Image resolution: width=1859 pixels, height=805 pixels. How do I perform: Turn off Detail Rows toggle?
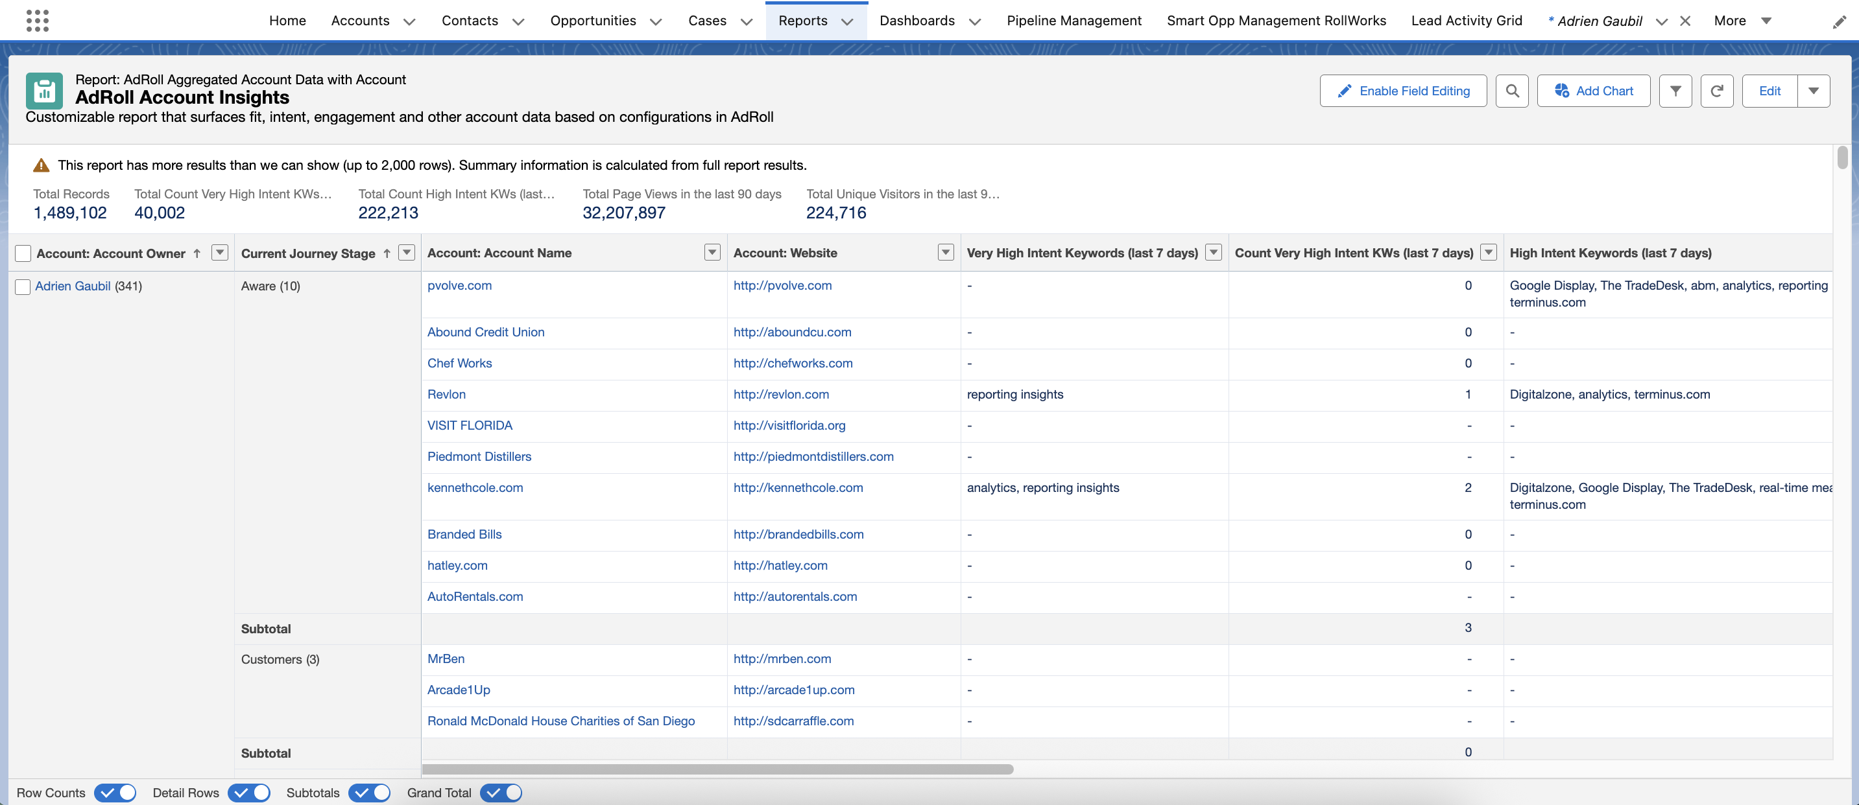click(249, 793)
